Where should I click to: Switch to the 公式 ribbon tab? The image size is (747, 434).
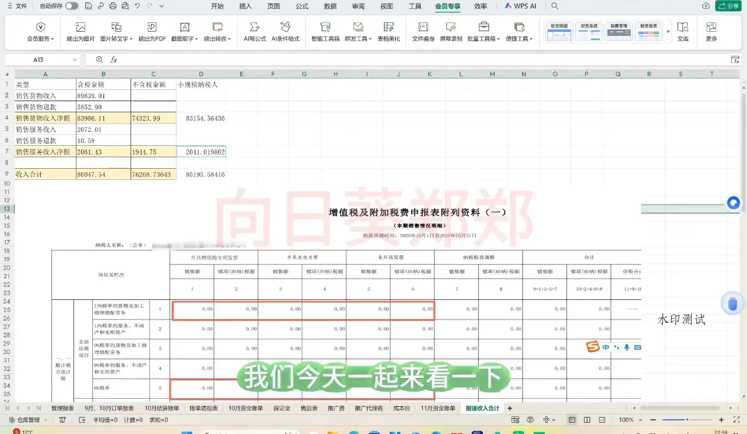pyautogui.click(x=302, y=6)
